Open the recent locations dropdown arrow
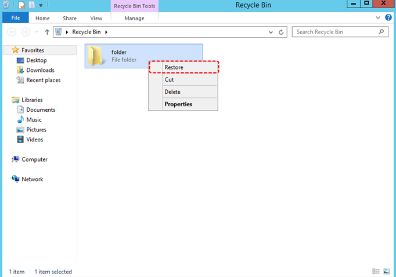Viewport: 396px width, 277px height. pos(37,32)
